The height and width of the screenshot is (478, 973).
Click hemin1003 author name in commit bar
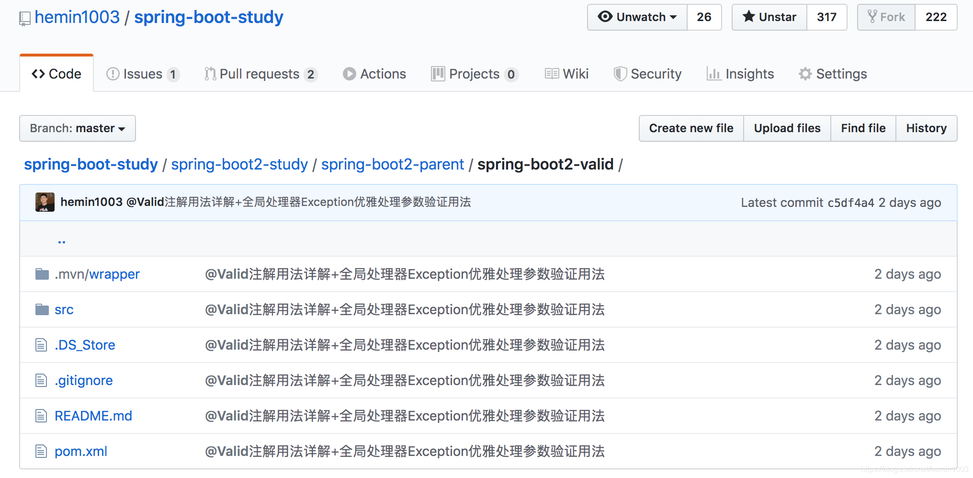(91, 202)
